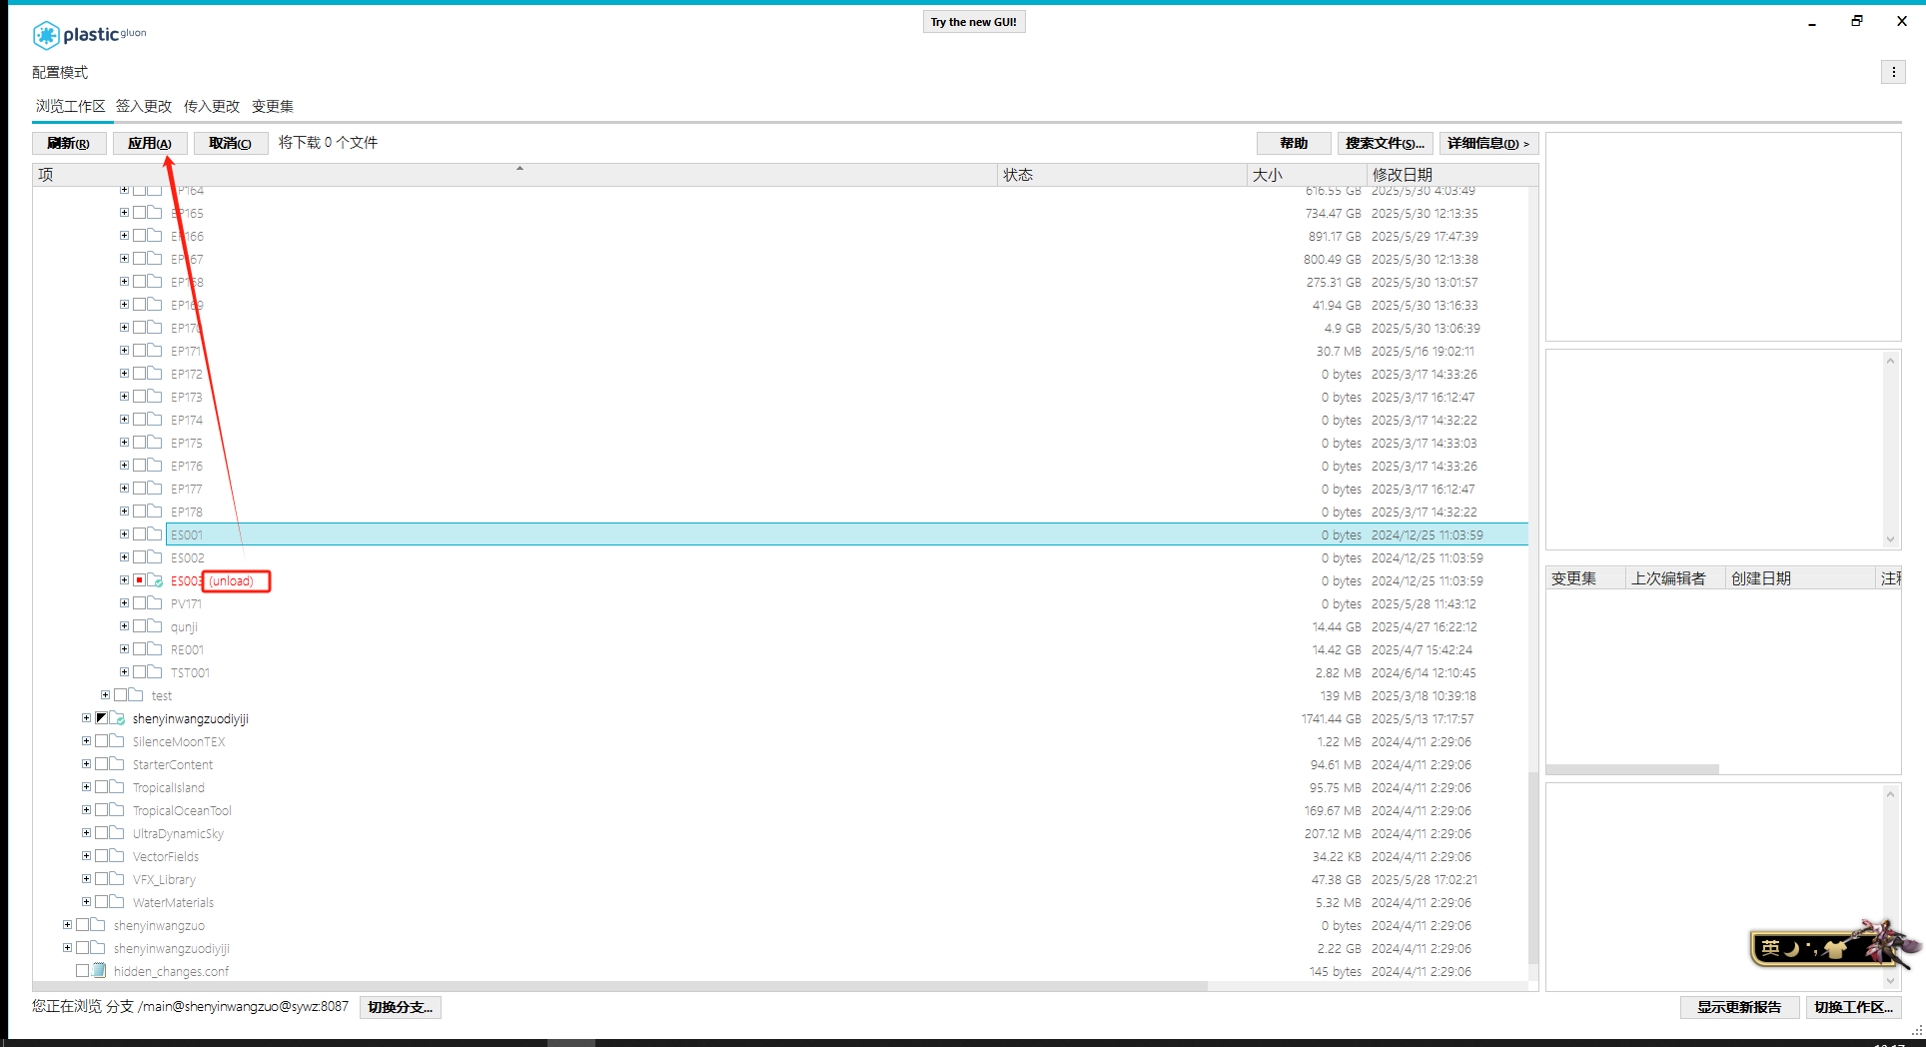Image resolution: width=1926 pixels, height=1047 pixels.
Task: Expand the TropicalIsland tree node
Action: coord(86,787)
